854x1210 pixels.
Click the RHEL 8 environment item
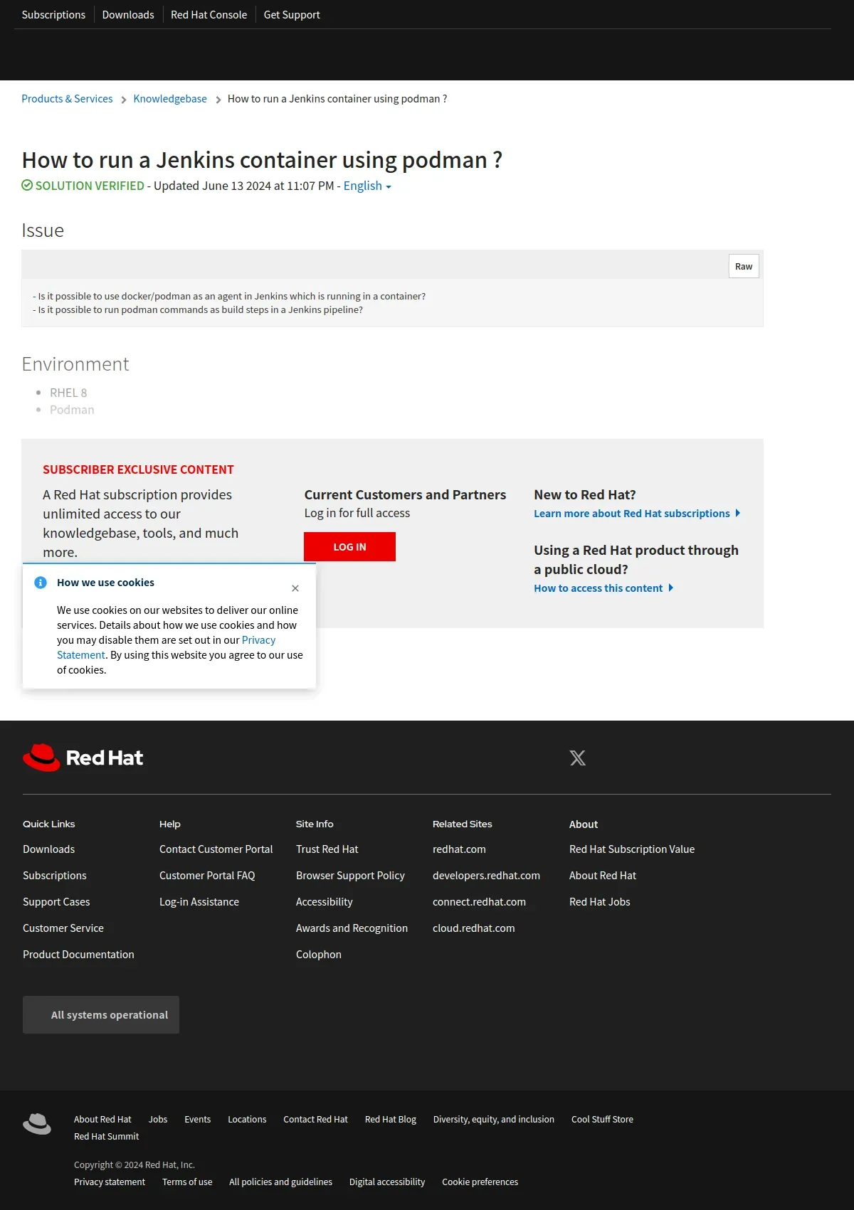tap(68, 393)
